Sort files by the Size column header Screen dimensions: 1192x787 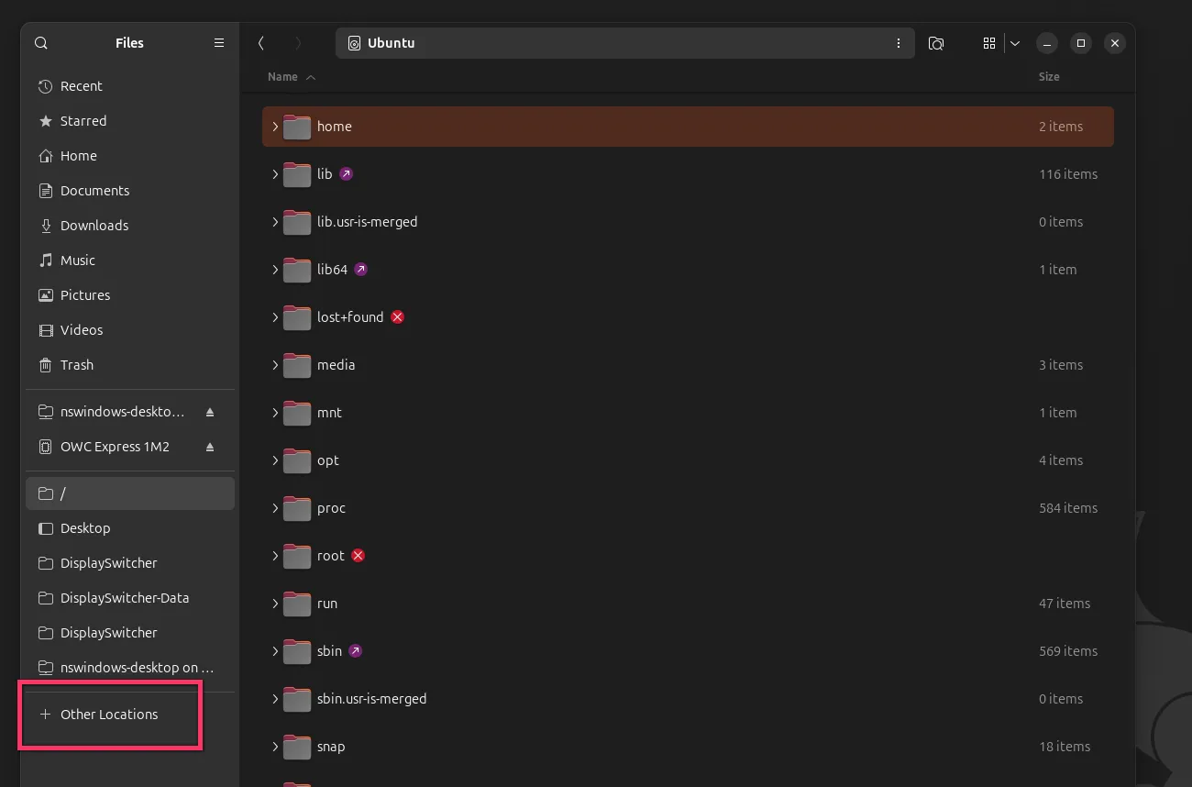[x=1049, y=77]
